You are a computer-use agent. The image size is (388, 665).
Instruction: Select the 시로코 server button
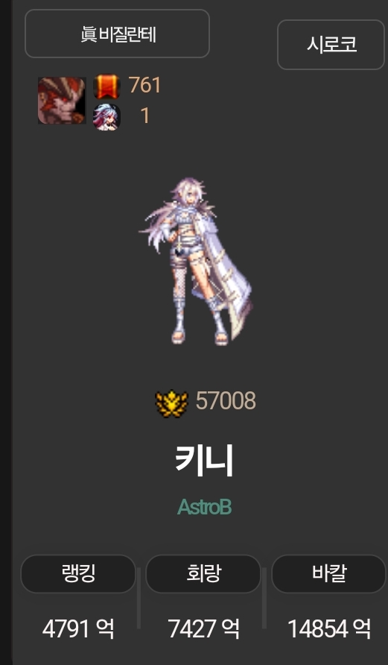[331, 45]
